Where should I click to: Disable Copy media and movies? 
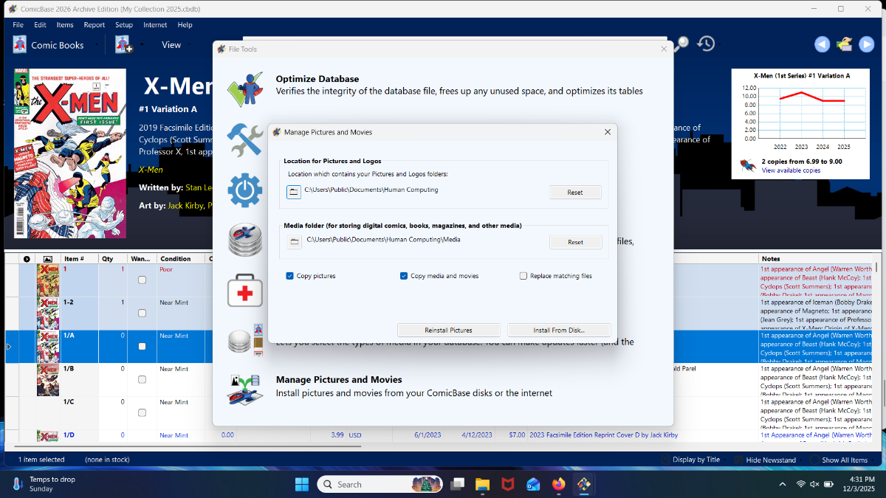click(404, 276)
